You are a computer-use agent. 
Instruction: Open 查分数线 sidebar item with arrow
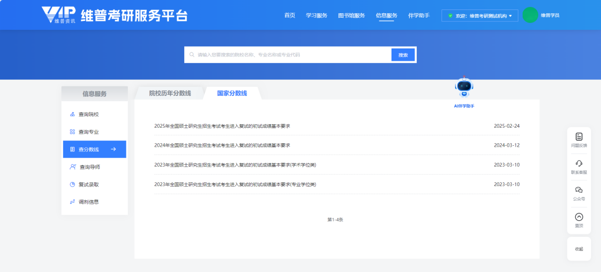coord(94,150)
